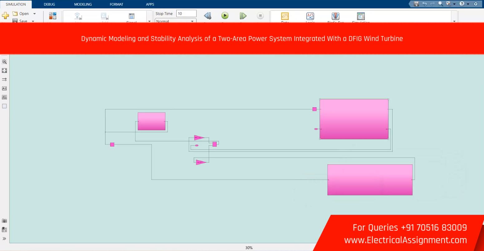This screenshot has width=484, height=251.
Task: Click the Stop Time input field
Action: (x=186, y=13)
